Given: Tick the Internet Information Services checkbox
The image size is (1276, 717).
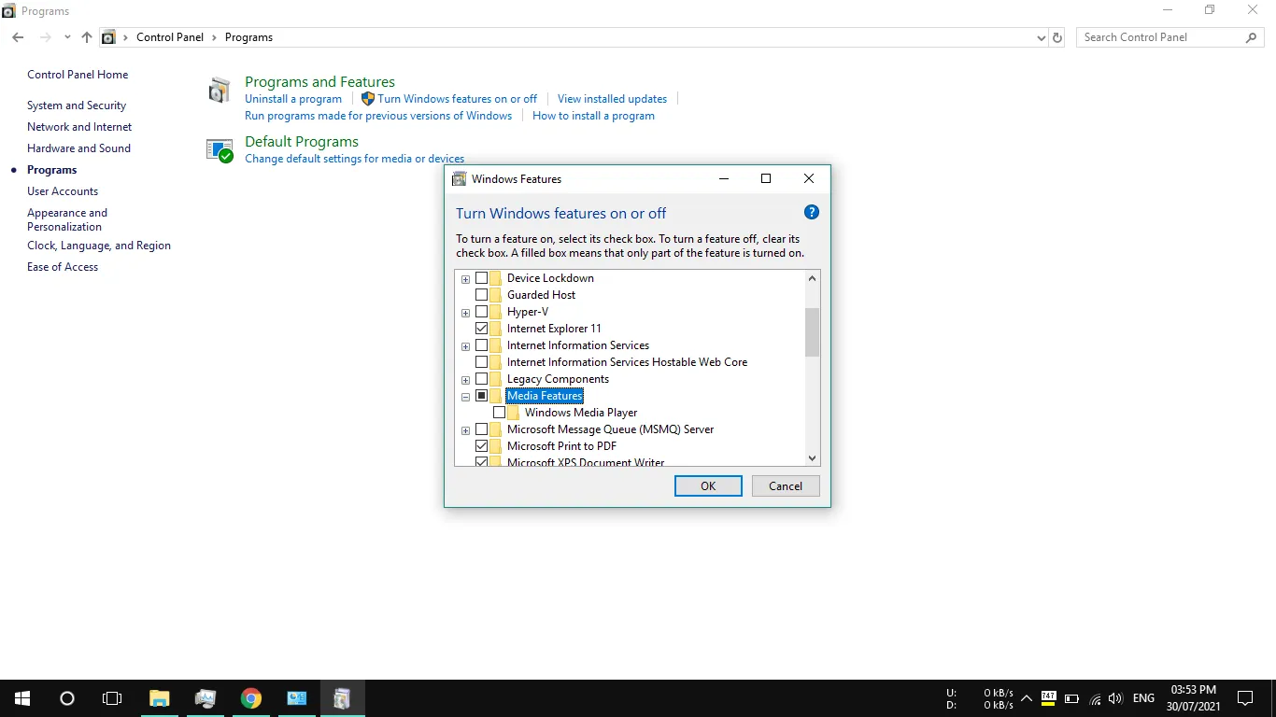Looking at the screenshot, I should pos(482,345).
